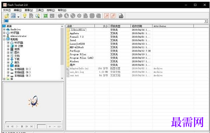210x133 pixels.
Task: Select 文档 in the folder tree
Action: click(17, 56)
